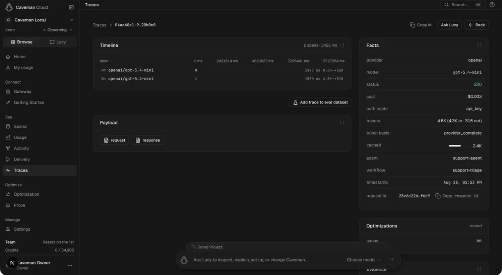502x275 pixels.
Task: Switch to the Lucy tab
Action: click(58, 42)
